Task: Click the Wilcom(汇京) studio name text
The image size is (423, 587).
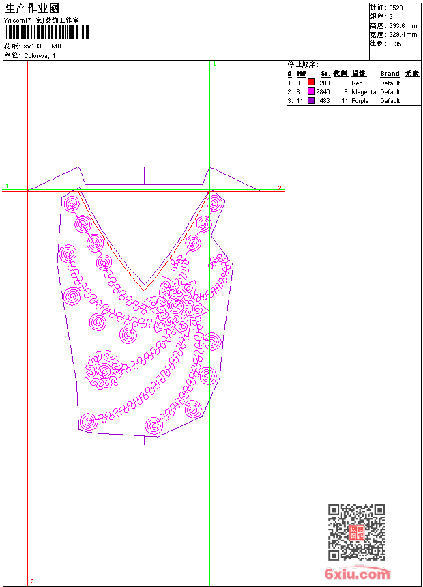Action: (42, 20)
